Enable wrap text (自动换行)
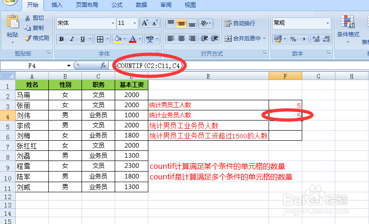Screen dimensions: 369x224 (240, 23)
